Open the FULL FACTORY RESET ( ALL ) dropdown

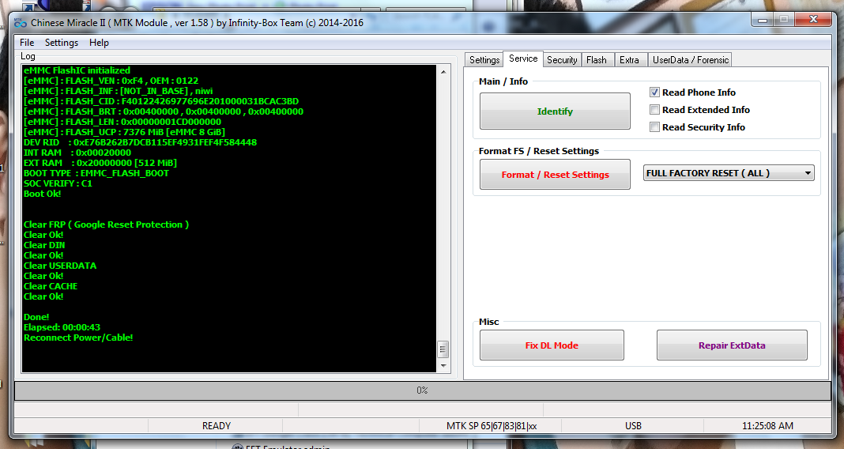pyautogui.click(x=729, y=173)
